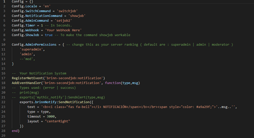The width and height of the screenshot is (254, 138).
Task: Click the Config.Timer value 1
Action: (x=42, y=25)
